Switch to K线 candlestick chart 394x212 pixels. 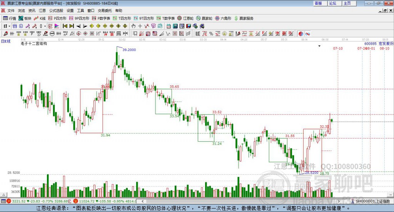tap(40, 18)
